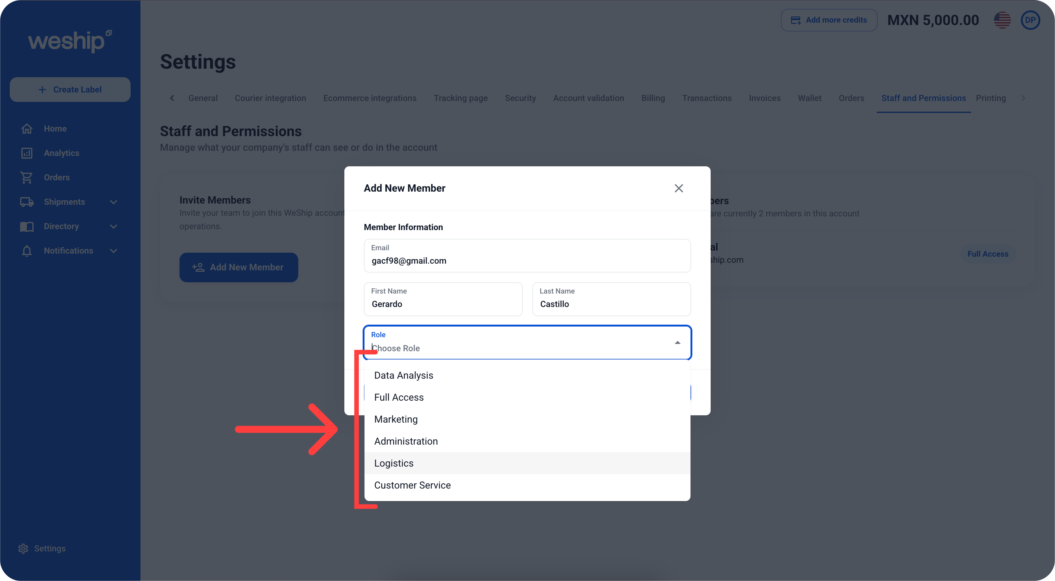The image size is (1055, 581).
Task: Open Orders cart icon in sidebar
Action: 27,177
